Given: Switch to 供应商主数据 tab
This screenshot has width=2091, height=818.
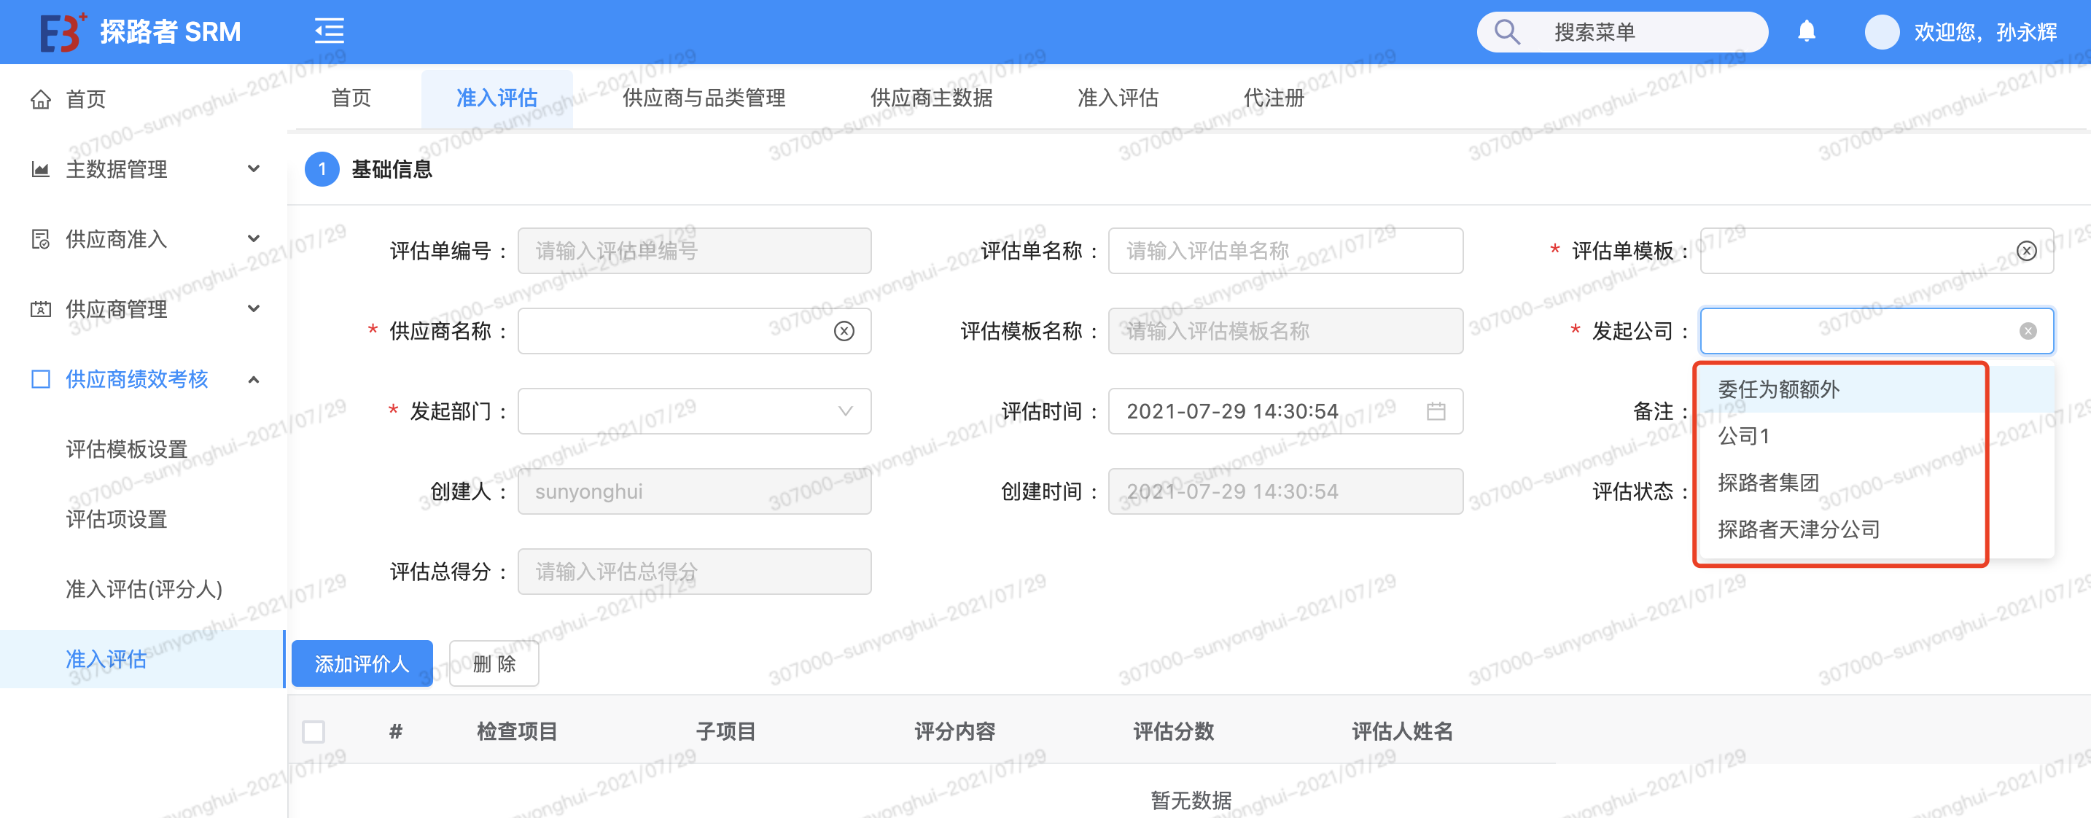Looking at the screenshot, I should tap(931, 98).
